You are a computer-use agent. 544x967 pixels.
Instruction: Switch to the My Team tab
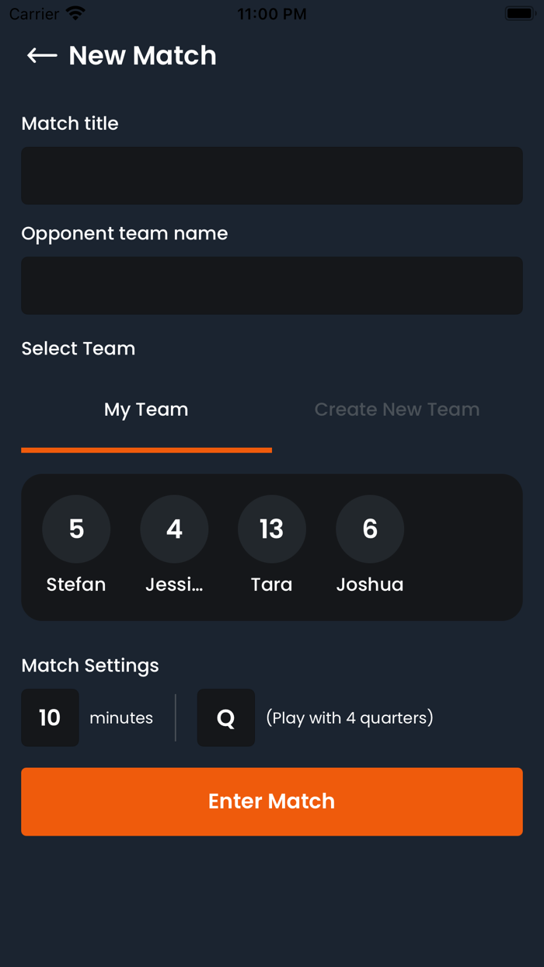(x=146, y=410)
